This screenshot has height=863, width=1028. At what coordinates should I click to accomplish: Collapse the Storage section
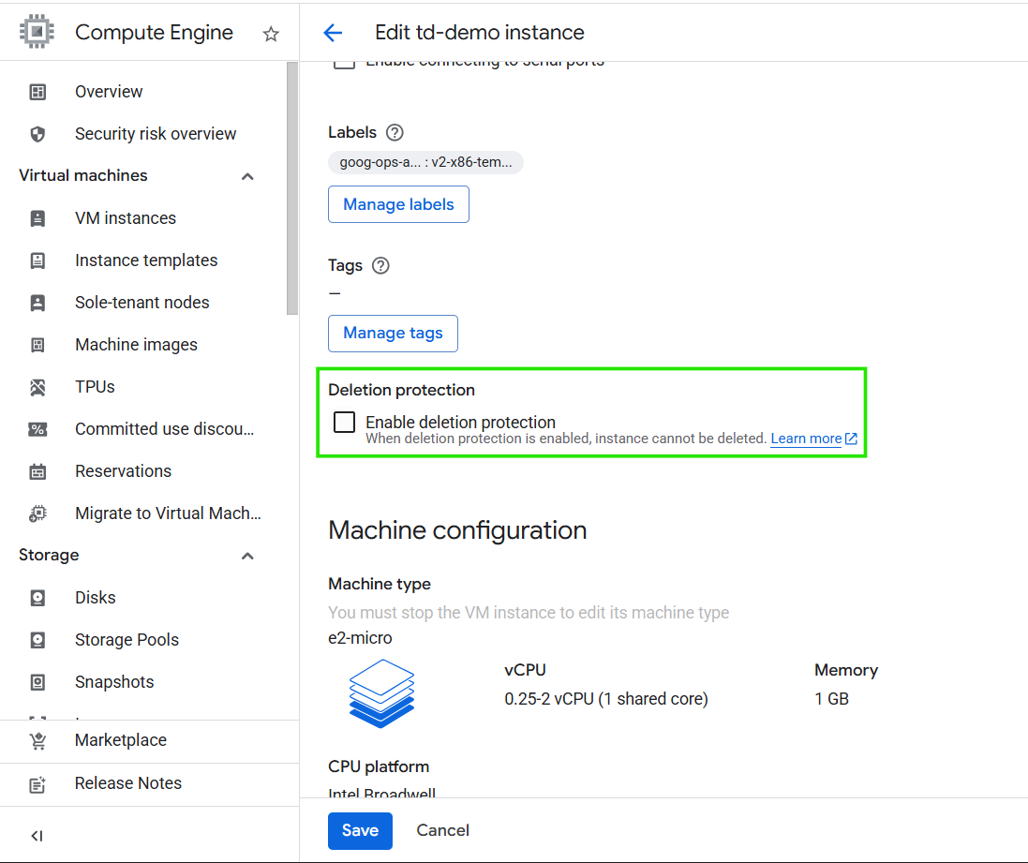(x=247, y=556)
